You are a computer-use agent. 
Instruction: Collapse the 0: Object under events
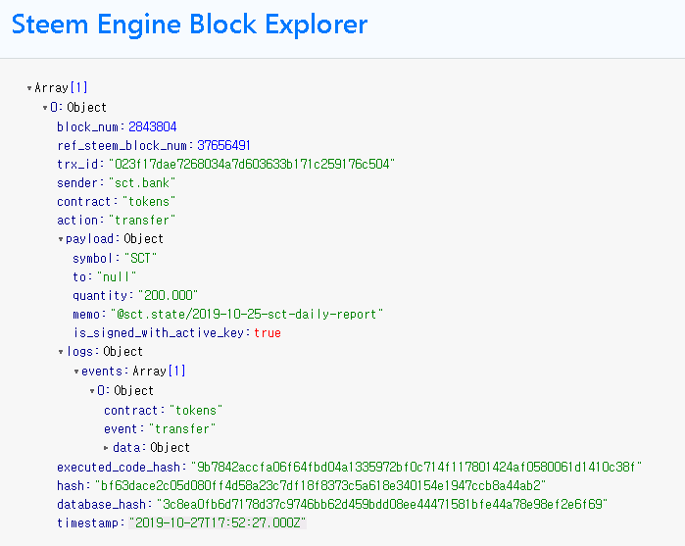[92, 390]
